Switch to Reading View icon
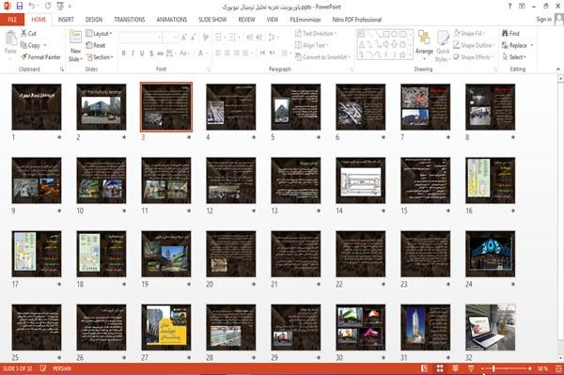 pos(455,368)
